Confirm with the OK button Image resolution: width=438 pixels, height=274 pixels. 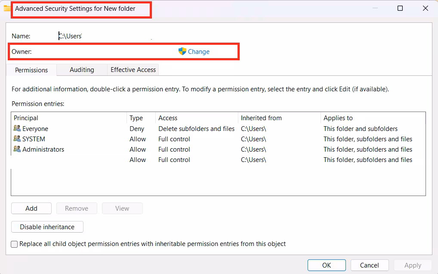[x=327, y=265]
